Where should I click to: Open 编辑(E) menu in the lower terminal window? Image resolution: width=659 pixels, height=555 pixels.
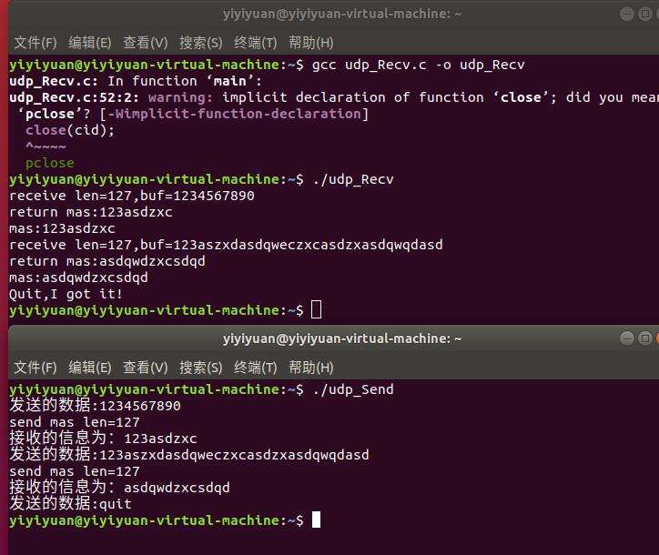[x=90, y=368]
